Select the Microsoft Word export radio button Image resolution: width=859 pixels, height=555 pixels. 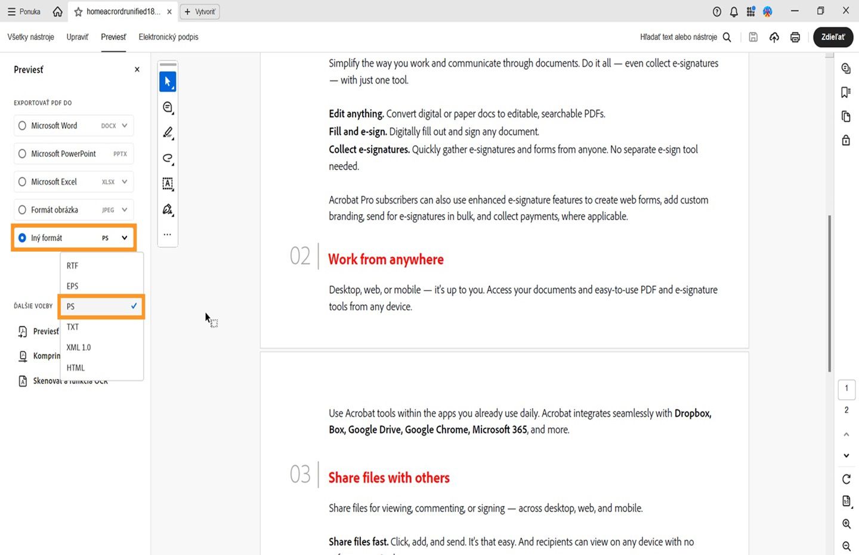22,125
